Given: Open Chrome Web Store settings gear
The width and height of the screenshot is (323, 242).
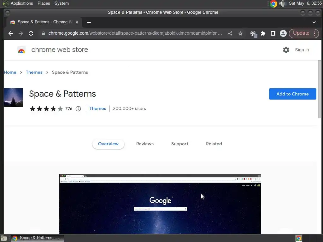Looking at the screenshot, I should [x=286, y=50].
